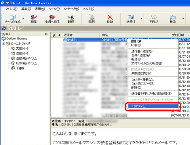
Task: Choose プロパティ(R) in the context menu
Action: [153, 106]
